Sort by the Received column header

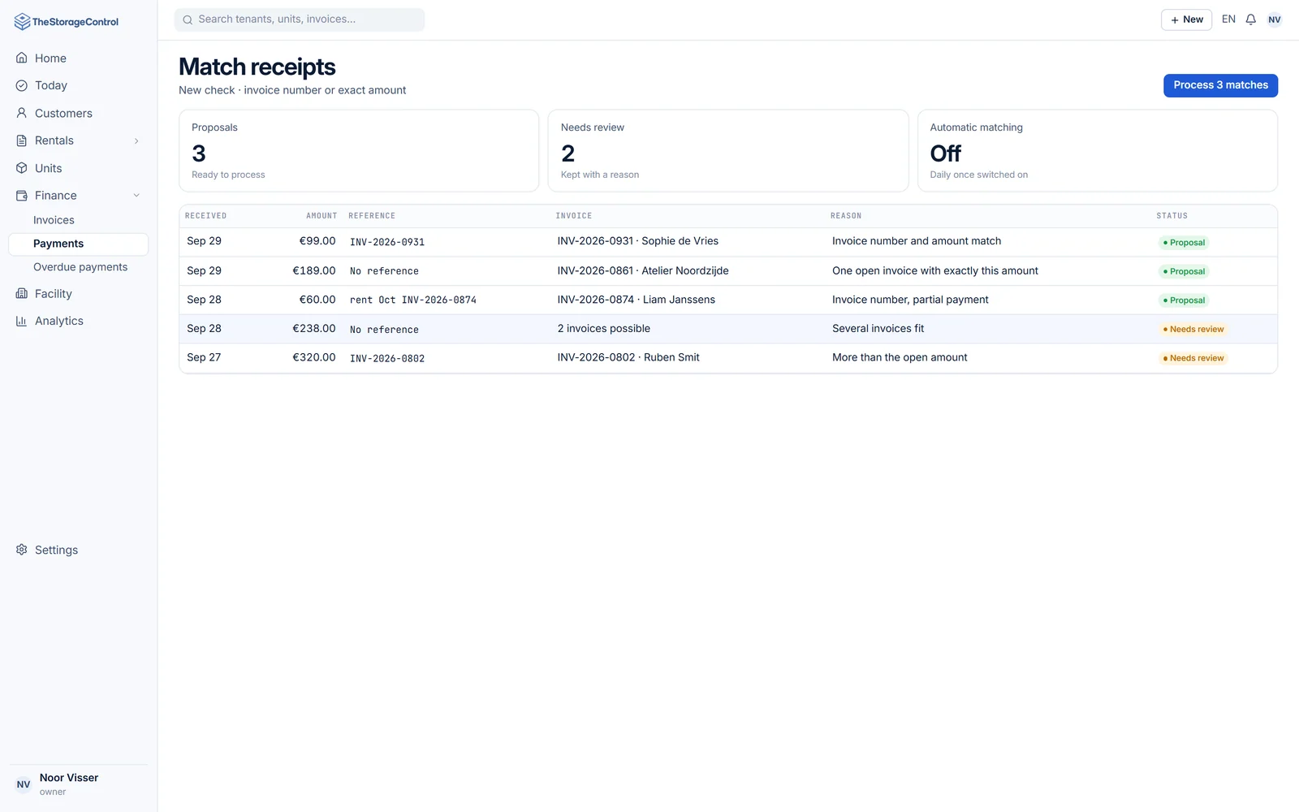[205, 216]
